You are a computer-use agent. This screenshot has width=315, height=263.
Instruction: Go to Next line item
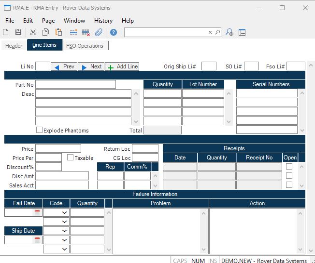[x=91, y=66]
